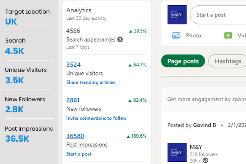
Task: Click the Last 7 days text
Action: coord(78,47)
